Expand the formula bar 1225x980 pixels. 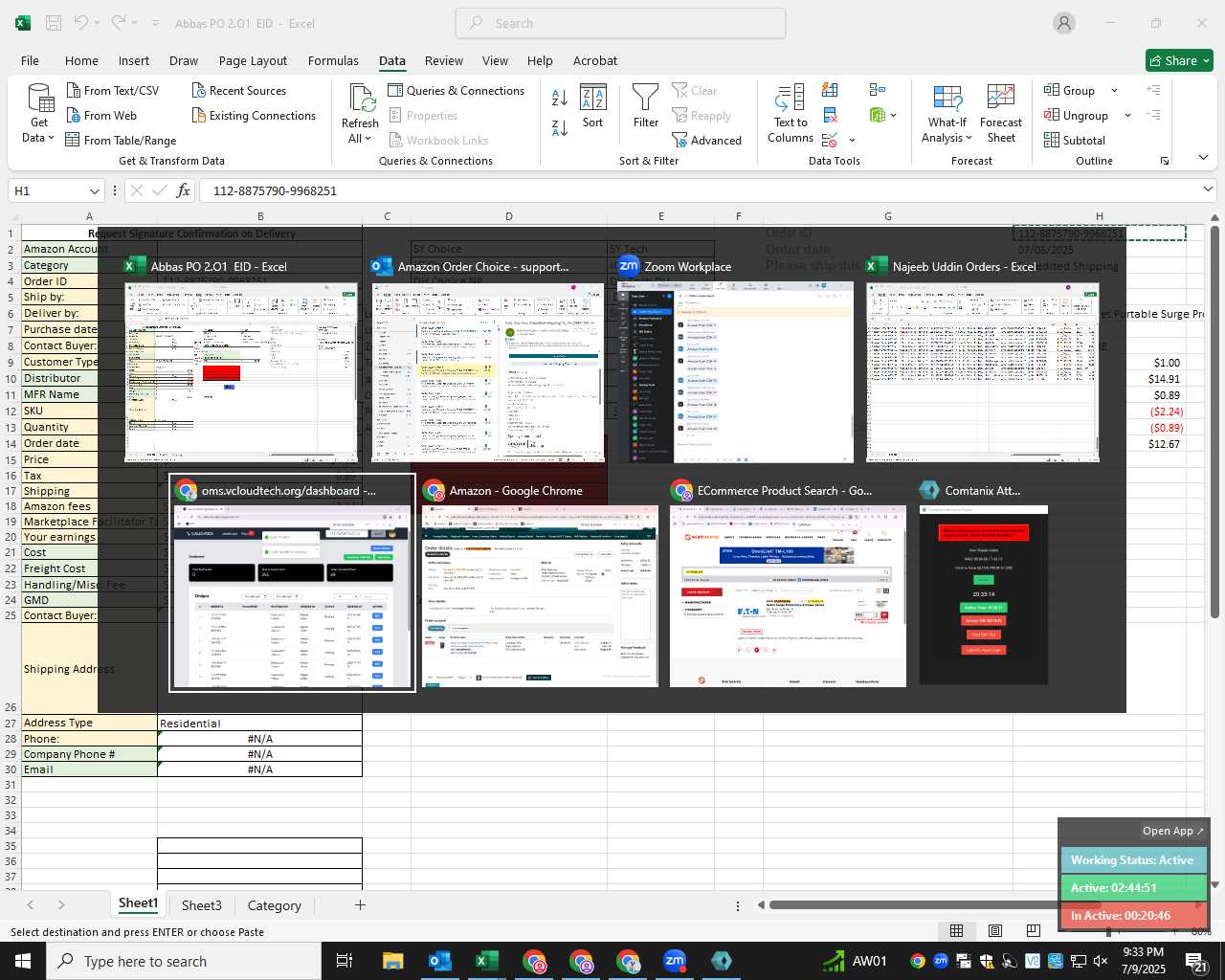(1208, 189)
